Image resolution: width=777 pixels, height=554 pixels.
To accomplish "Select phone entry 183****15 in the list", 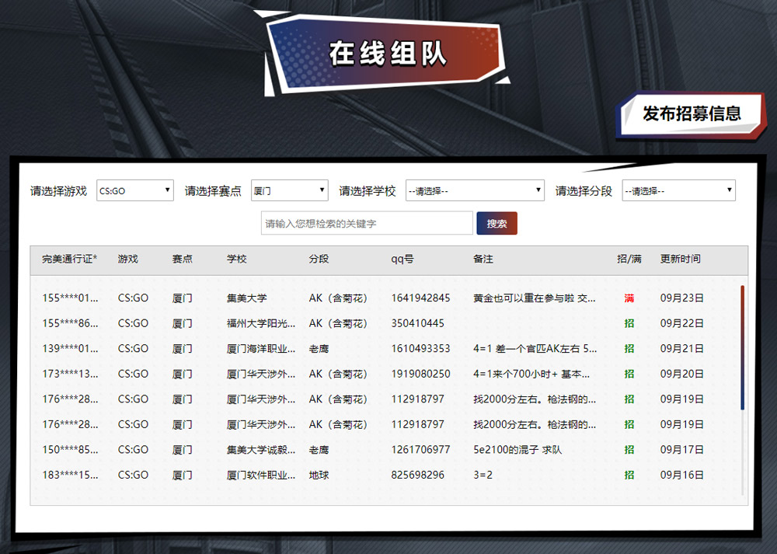I will (68, 475).
